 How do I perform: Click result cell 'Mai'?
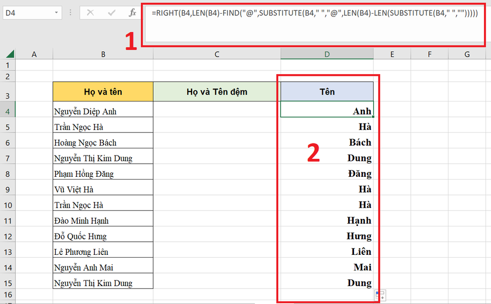[x=327, y=265]
